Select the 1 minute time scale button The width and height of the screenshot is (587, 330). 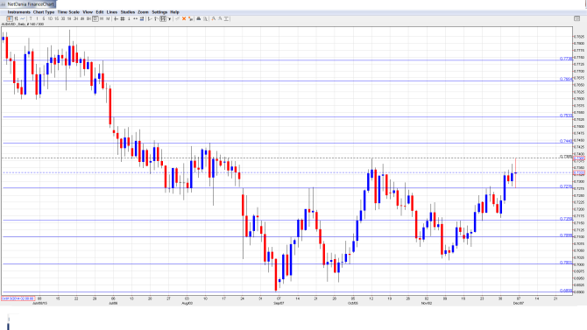[x=37, y=18]
